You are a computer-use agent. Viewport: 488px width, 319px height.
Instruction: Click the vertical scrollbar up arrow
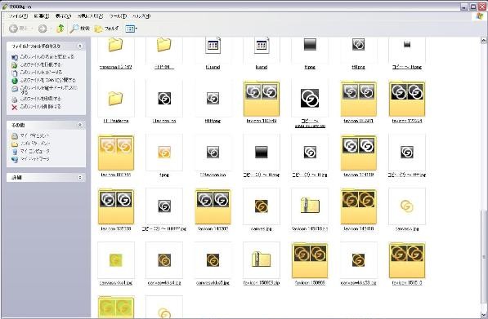484,40
